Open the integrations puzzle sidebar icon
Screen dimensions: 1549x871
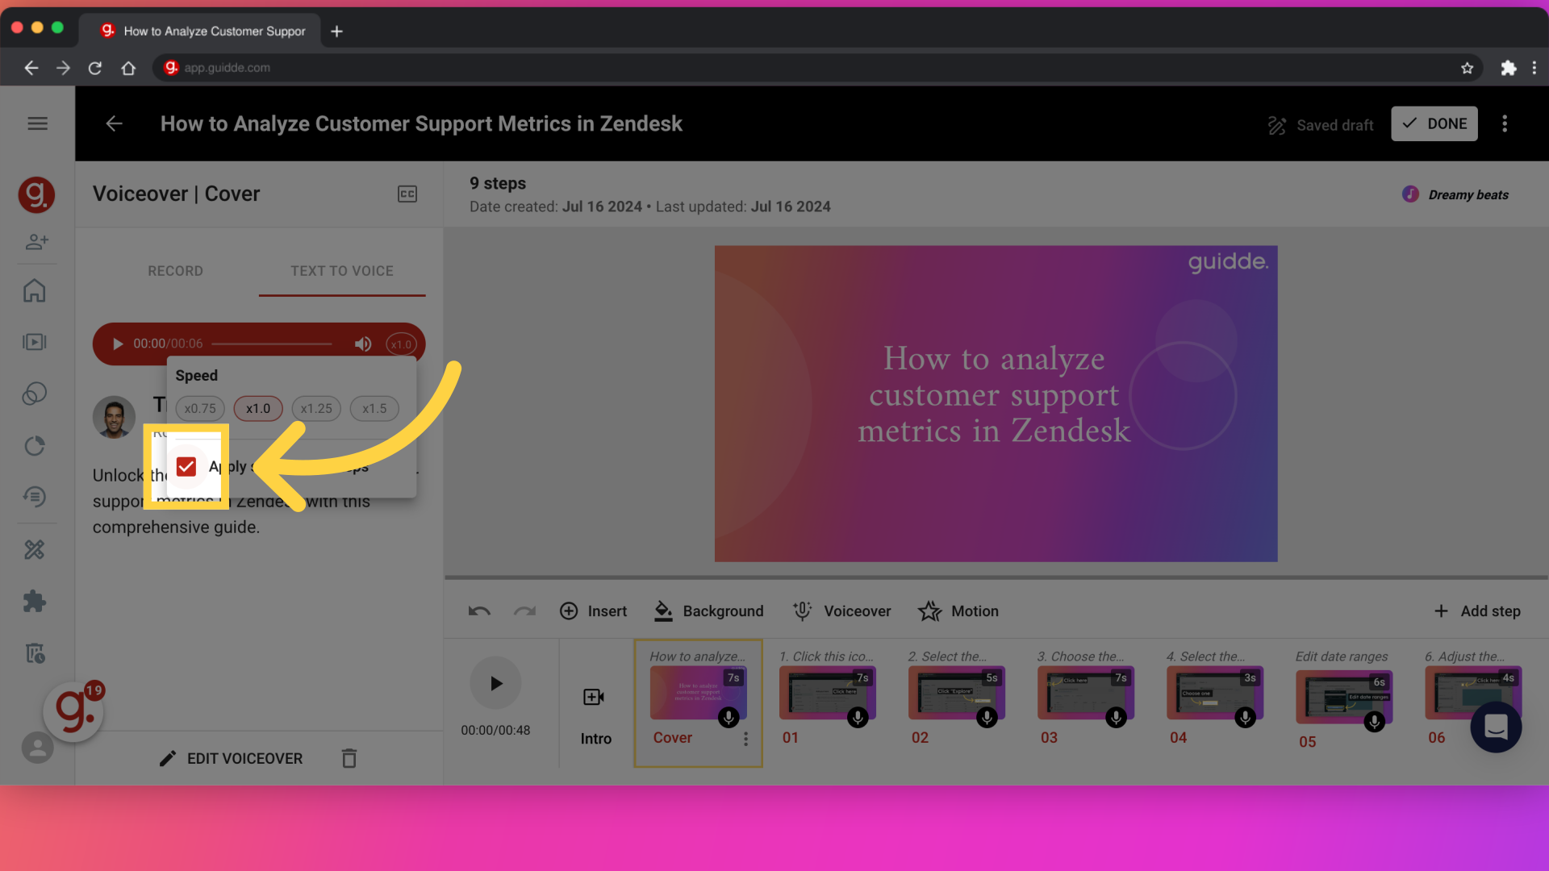pos(35,602)
